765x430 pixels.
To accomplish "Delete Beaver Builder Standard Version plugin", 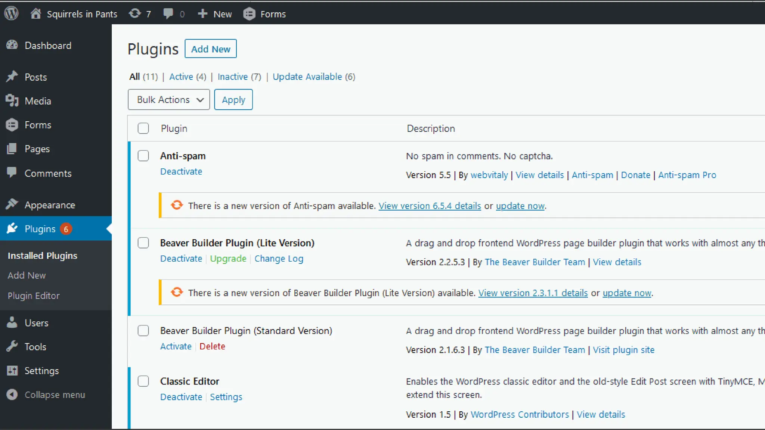I will click(x=212, y=346).
